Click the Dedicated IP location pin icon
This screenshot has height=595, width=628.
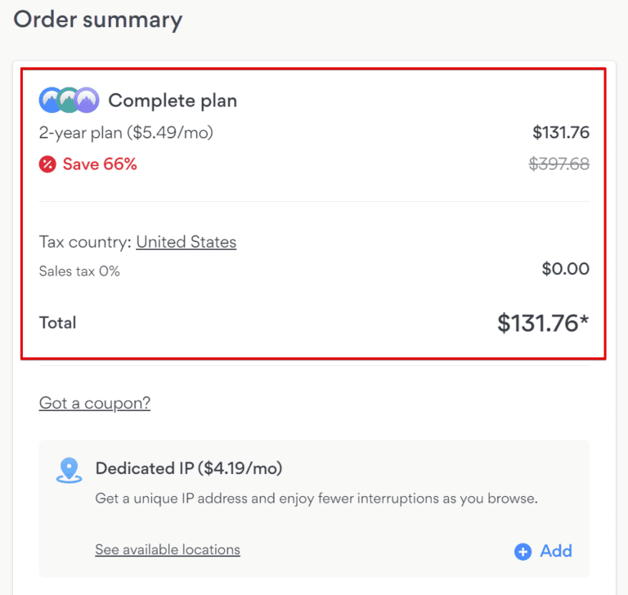click(69, 469)
